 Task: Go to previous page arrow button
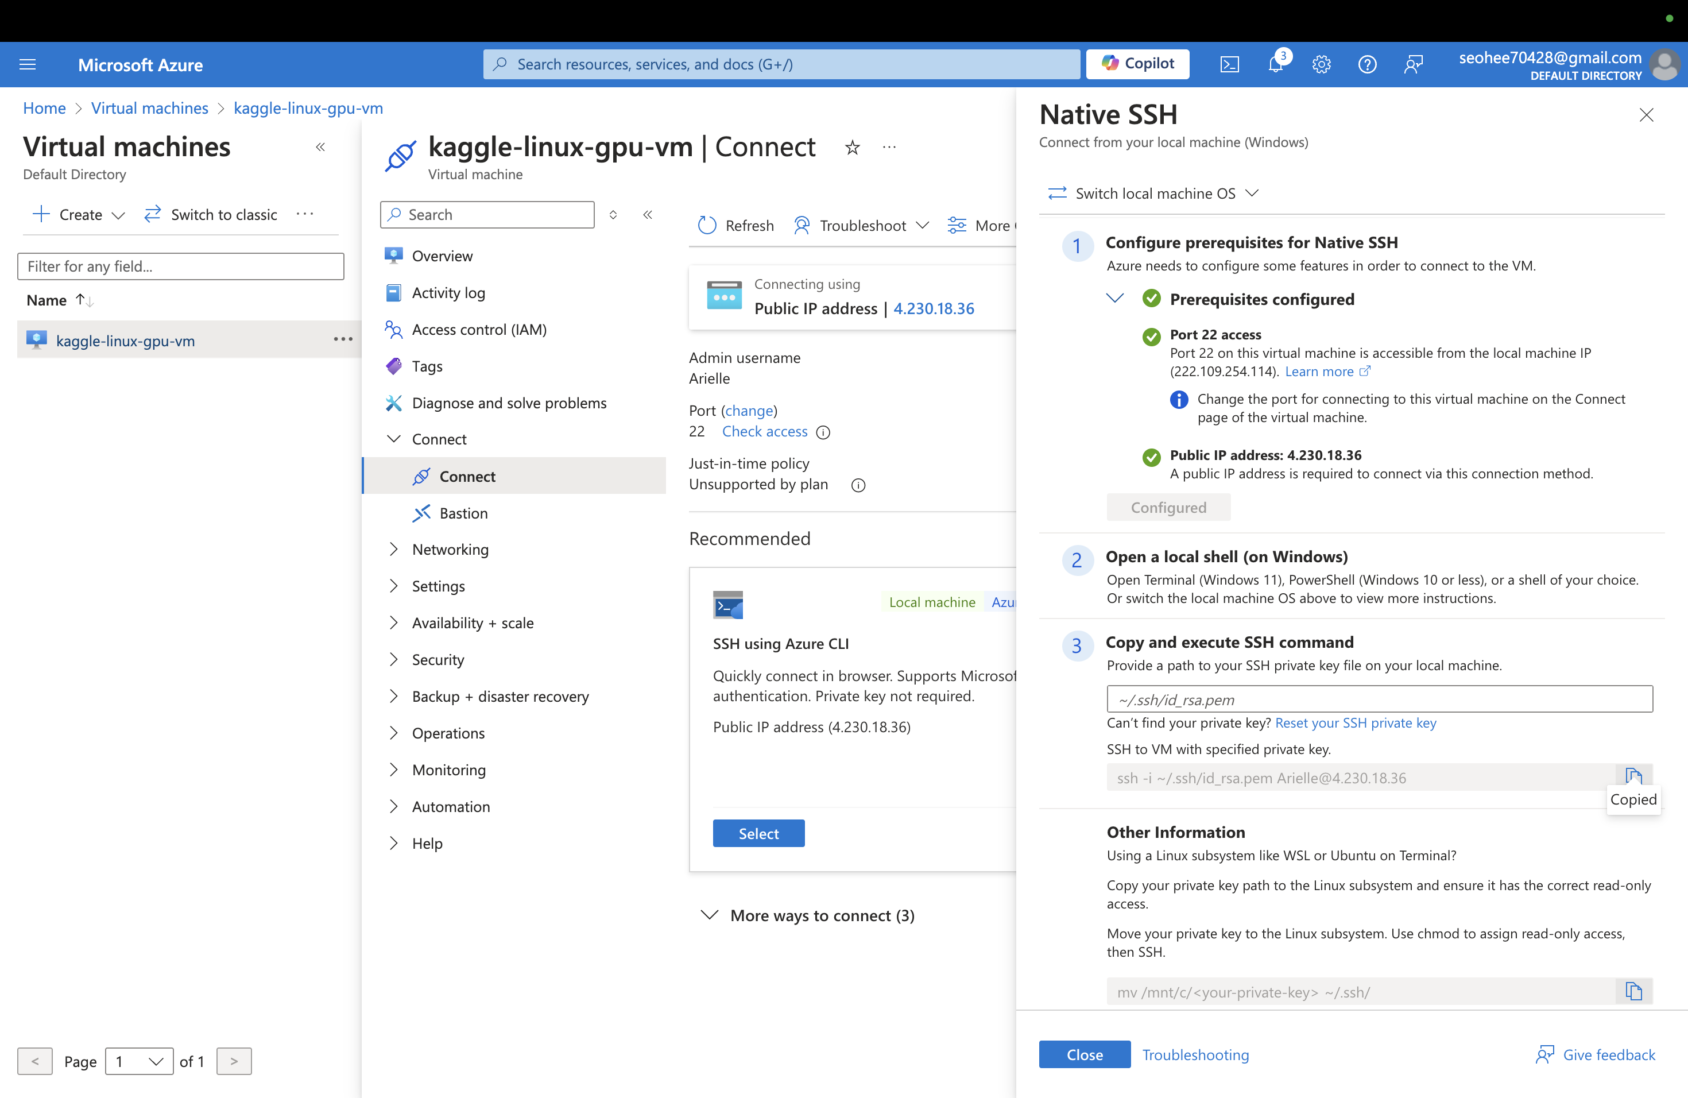pyautogui.click(x=35, y=1061)
